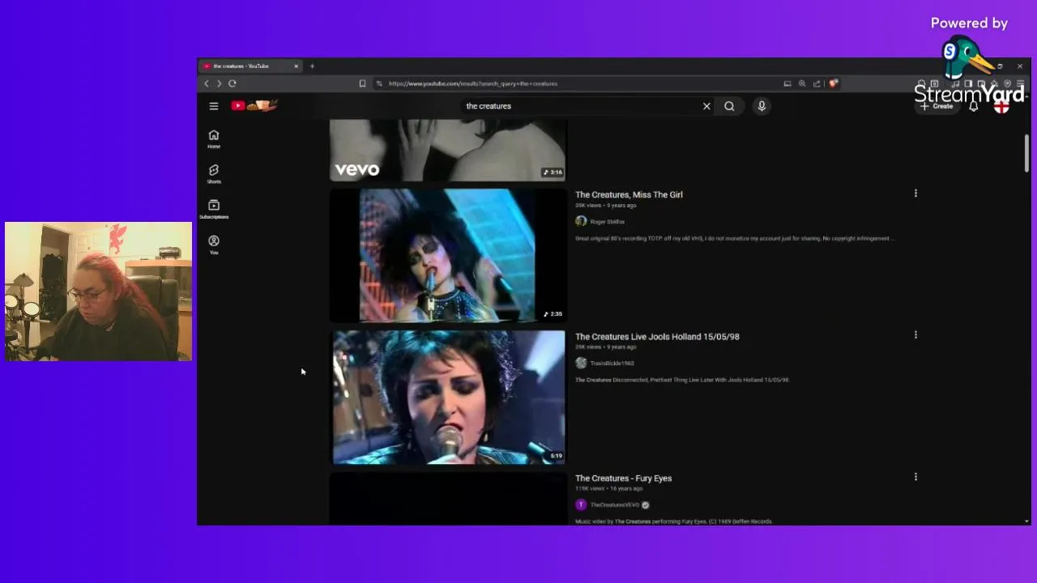This screenshot has width=1037, height=583.
Task: Open Subscriptions in the sidebar
Action: point(214,210)
